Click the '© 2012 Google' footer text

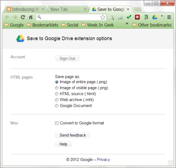(79, 159)
